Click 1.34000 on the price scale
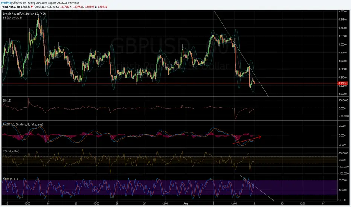 coord(343,28)
